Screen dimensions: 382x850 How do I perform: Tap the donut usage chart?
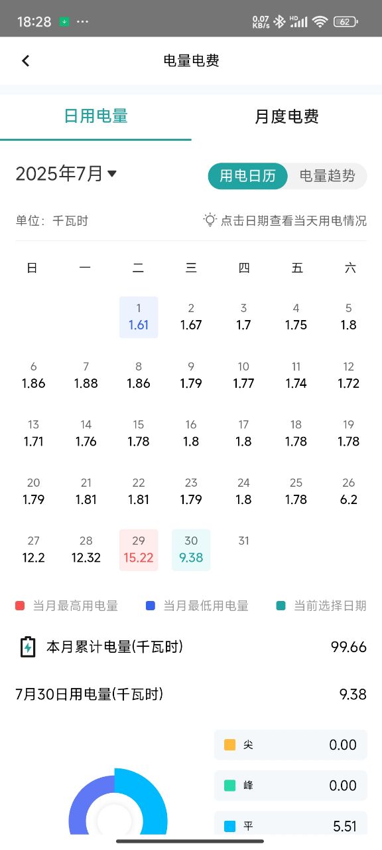coord(118,802)
